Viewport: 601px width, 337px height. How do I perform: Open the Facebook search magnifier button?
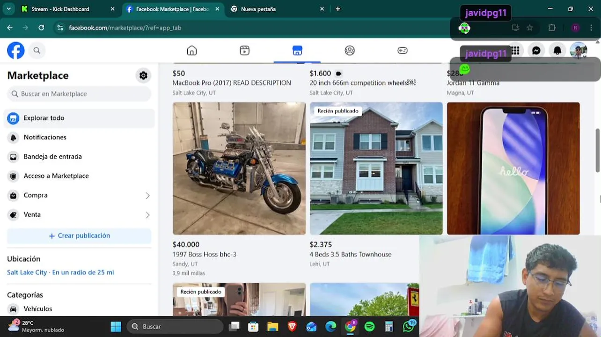coord(37,51)
